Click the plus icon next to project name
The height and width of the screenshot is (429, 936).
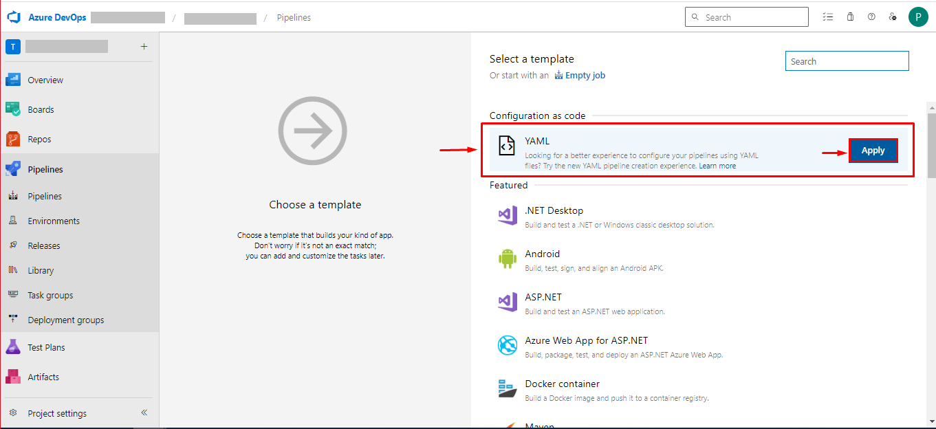pyautogui.click(x=144, y=47)
